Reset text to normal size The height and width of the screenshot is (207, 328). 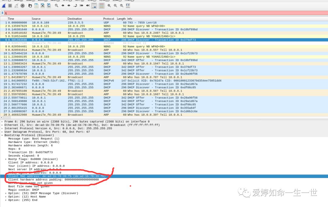121,6
